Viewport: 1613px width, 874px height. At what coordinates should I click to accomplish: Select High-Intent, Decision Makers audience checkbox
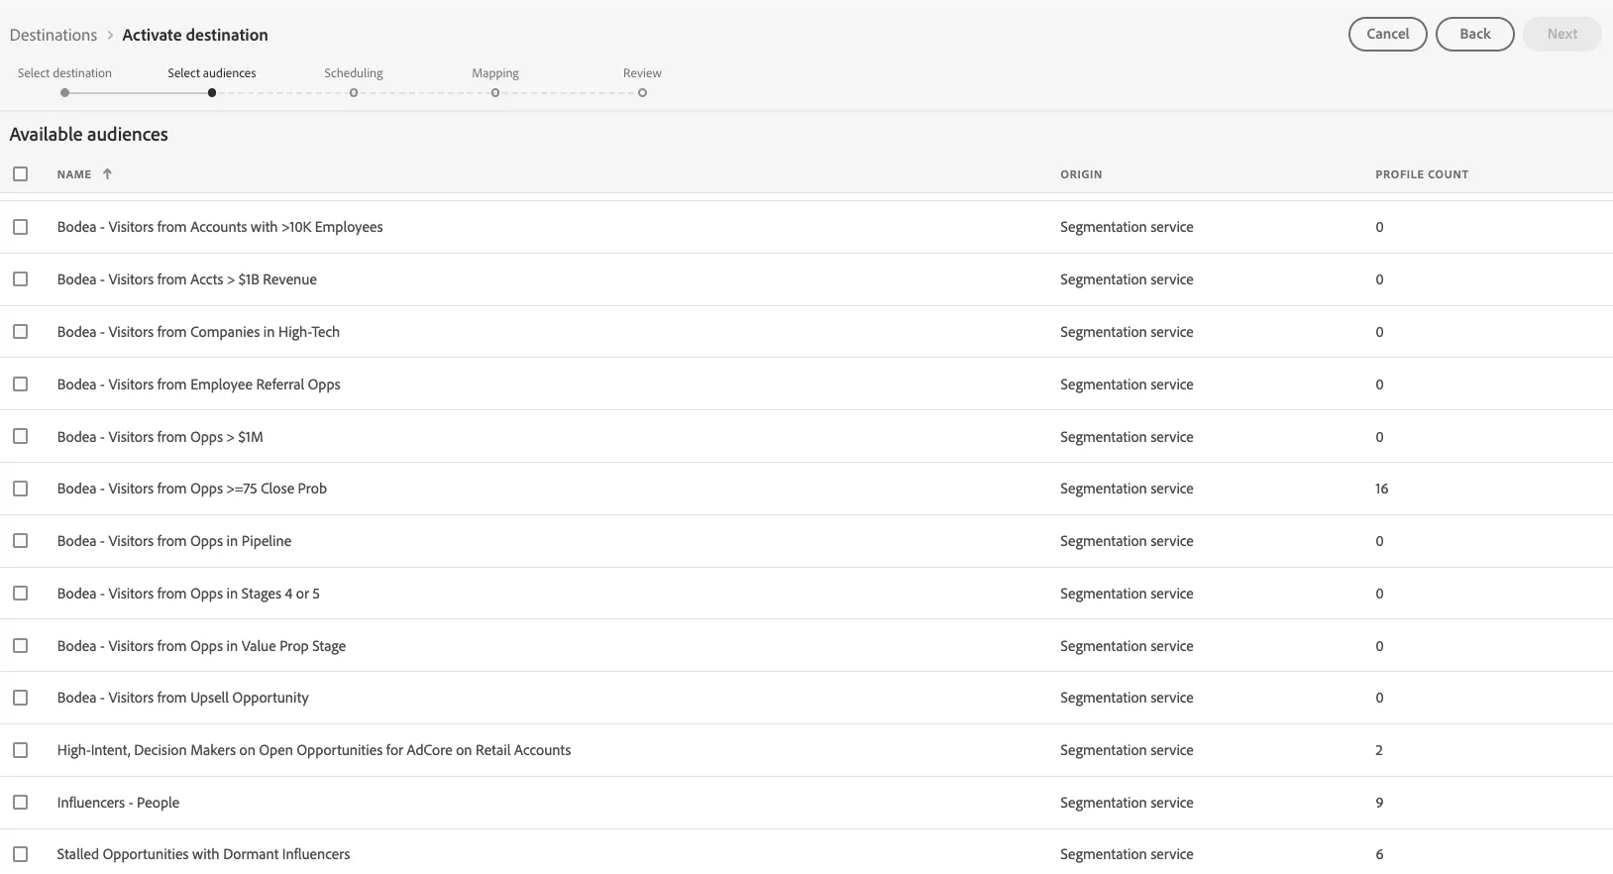point(20,750)
